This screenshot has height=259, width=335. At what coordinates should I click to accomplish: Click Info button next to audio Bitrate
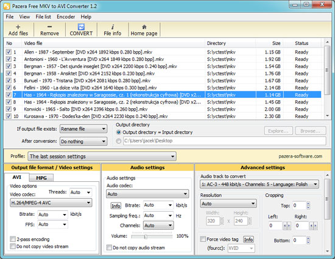click(116, 205)
